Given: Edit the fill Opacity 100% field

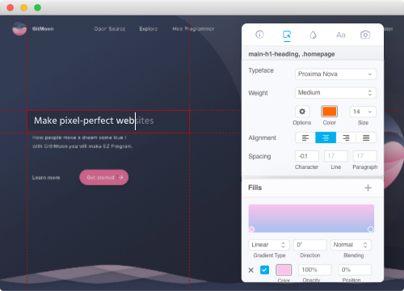Looking at the screenshot, I should pos(314,270).
